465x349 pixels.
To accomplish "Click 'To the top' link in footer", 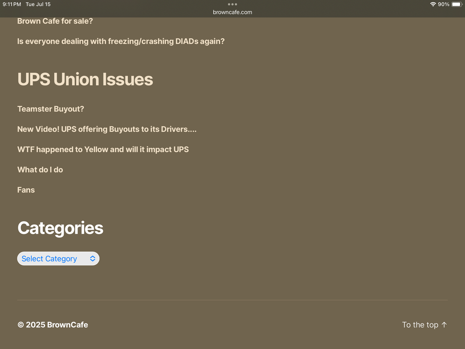I will pyautogui.click(x=425, y=325).
